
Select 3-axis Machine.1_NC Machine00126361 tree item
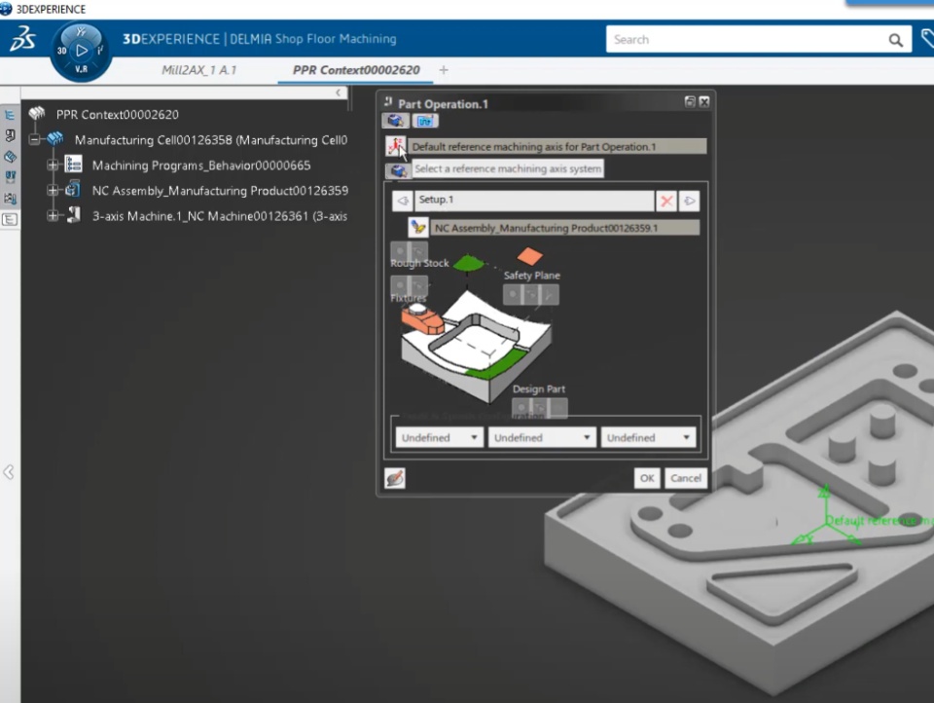[x=219, y=216]
